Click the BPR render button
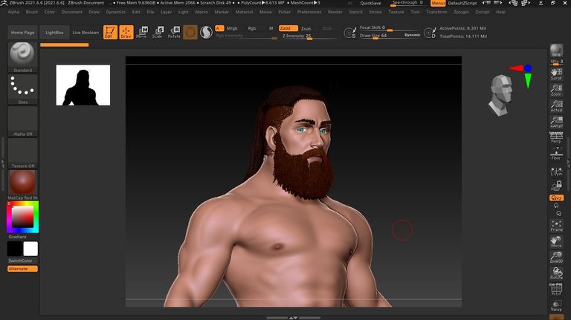 tap(556, 50)
